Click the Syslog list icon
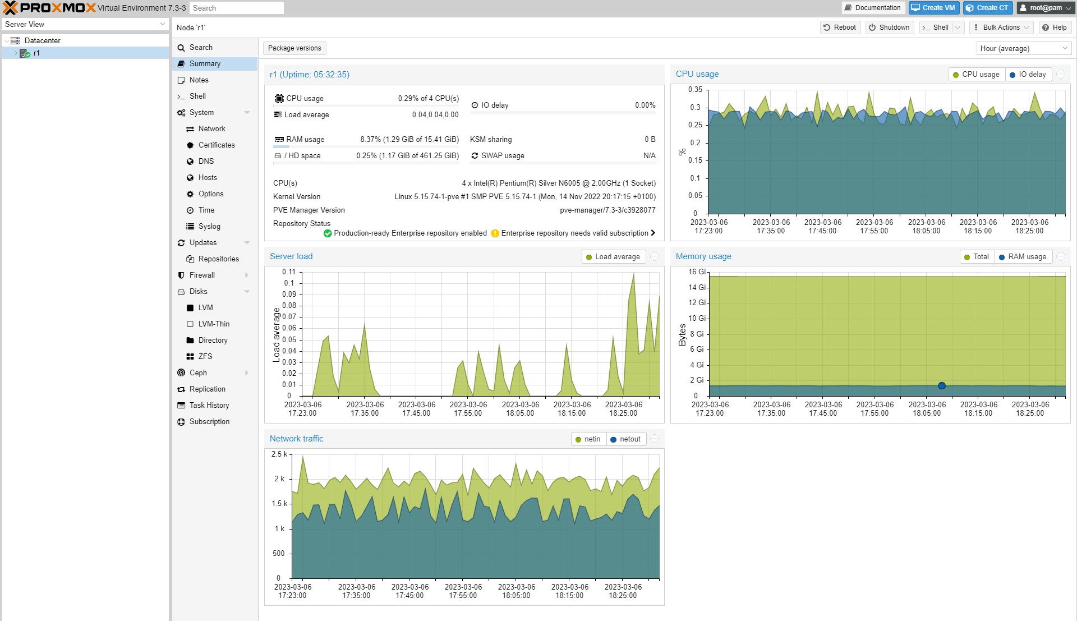The height and width of the screenshot is (621, 1077). coord(190,226)
